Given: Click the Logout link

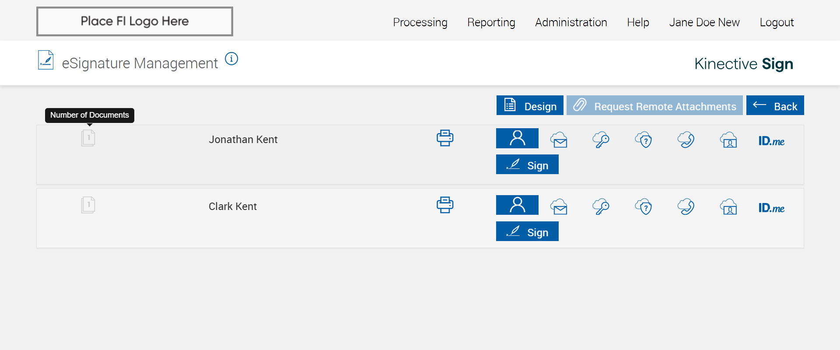Looking at the screenshot, I should [x=777, y=22].
